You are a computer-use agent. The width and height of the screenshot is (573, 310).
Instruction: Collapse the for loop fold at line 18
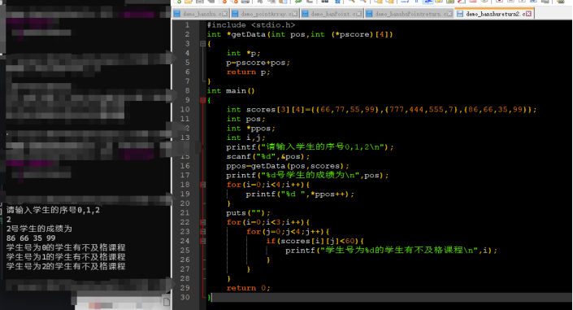coord(202,185)
